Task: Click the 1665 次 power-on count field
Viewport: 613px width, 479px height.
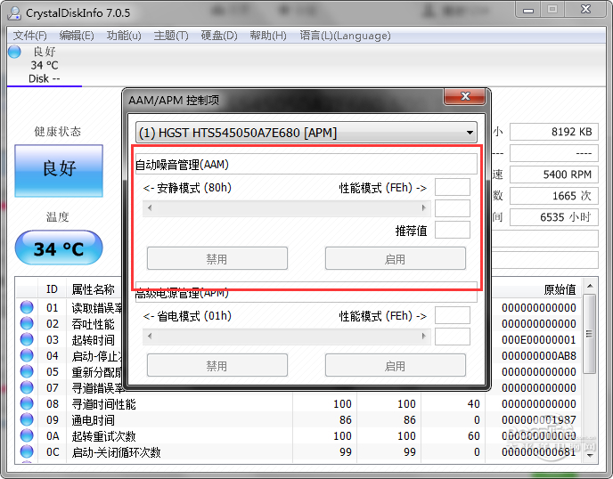Action: [554, 195]
